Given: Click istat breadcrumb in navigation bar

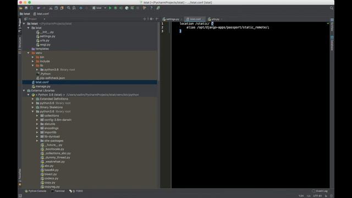Looking at the screenshot, I should [25, 14].
